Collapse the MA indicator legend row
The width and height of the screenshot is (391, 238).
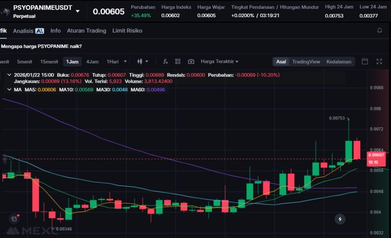(x=9, y=89)
